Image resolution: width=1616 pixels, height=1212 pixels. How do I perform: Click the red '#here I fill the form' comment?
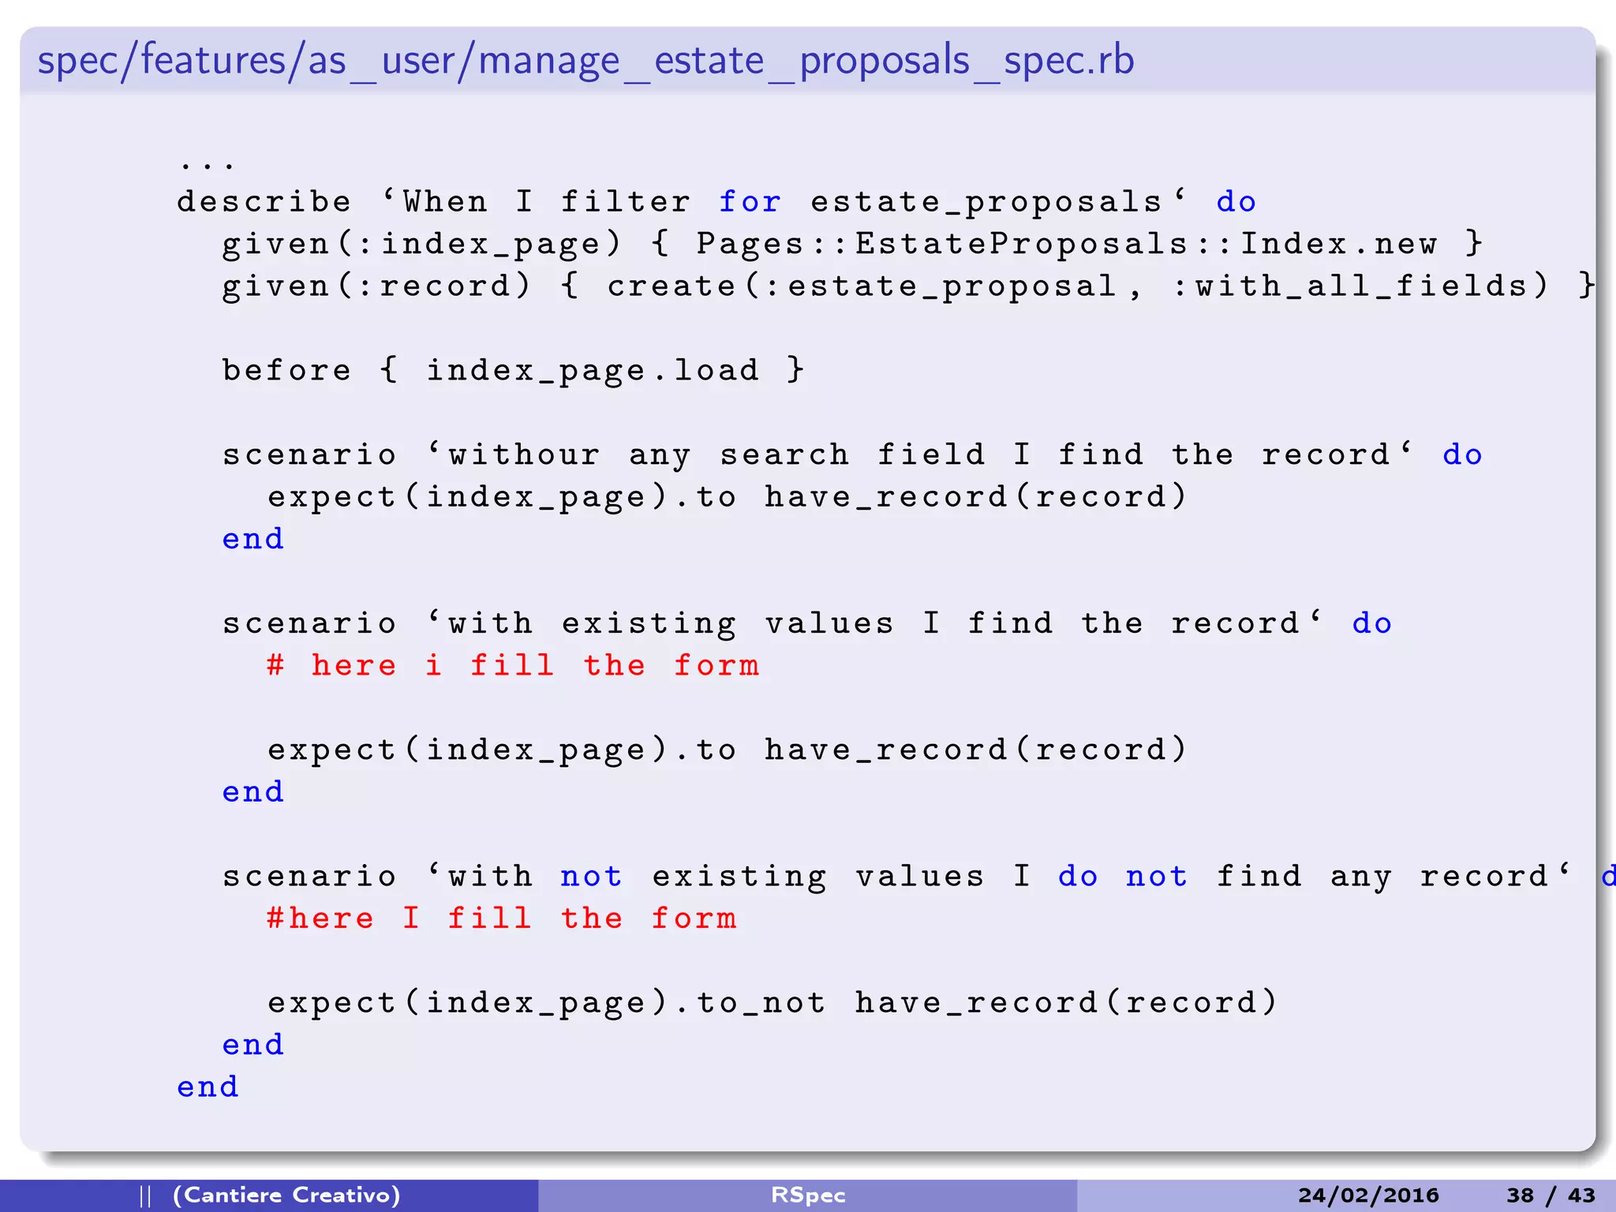pyautogui.click(x=502, y=918)
